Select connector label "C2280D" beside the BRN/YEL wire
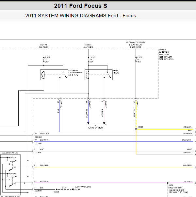 click(x=138, y=104)
